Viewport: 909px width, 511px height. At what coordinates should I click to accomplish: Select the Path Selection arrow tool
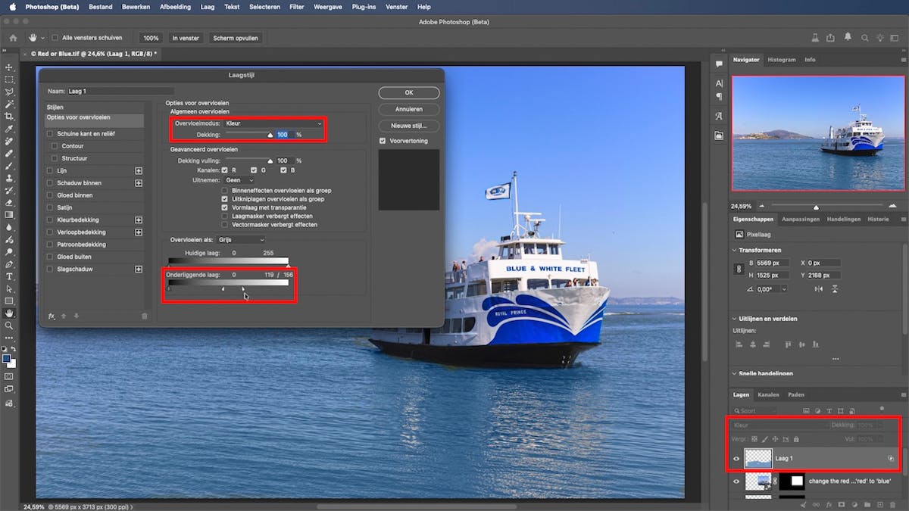tap(9, 288)
